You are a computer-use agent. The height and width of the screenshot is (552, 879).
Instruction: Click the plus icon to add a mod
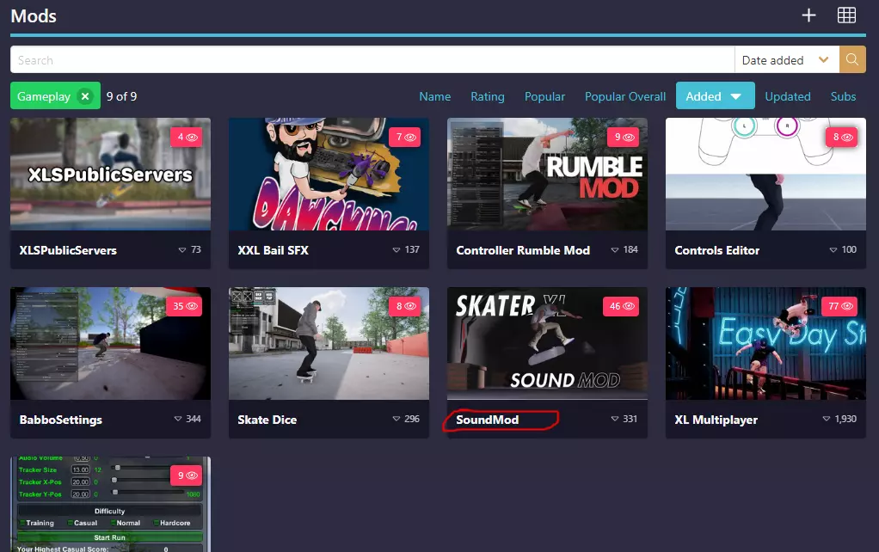pos(808,15)
